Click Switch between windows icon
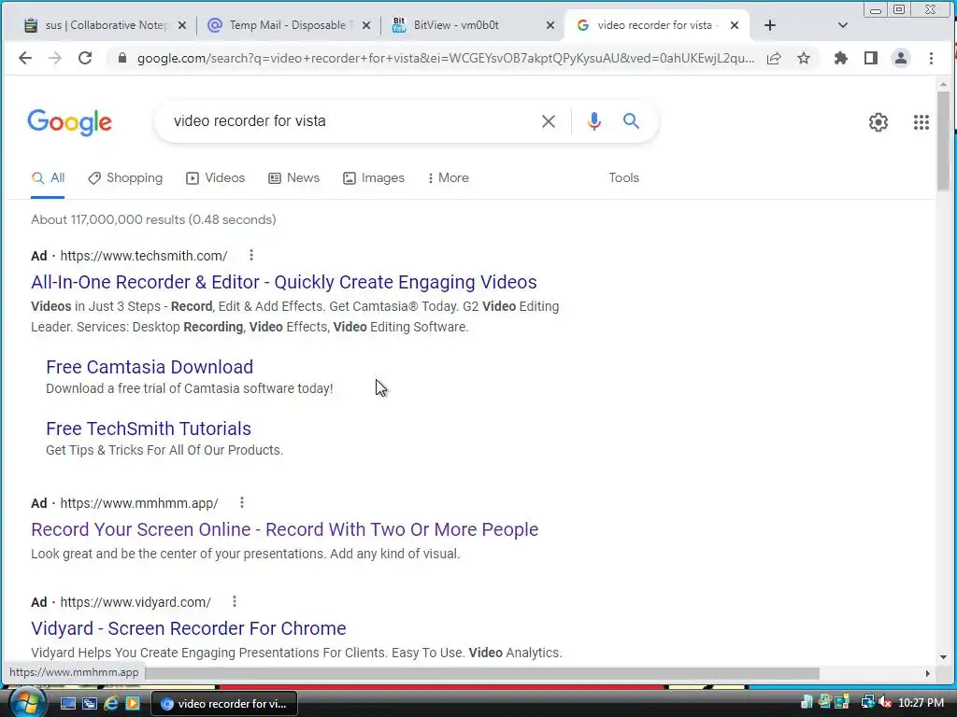 click(90, 703)
